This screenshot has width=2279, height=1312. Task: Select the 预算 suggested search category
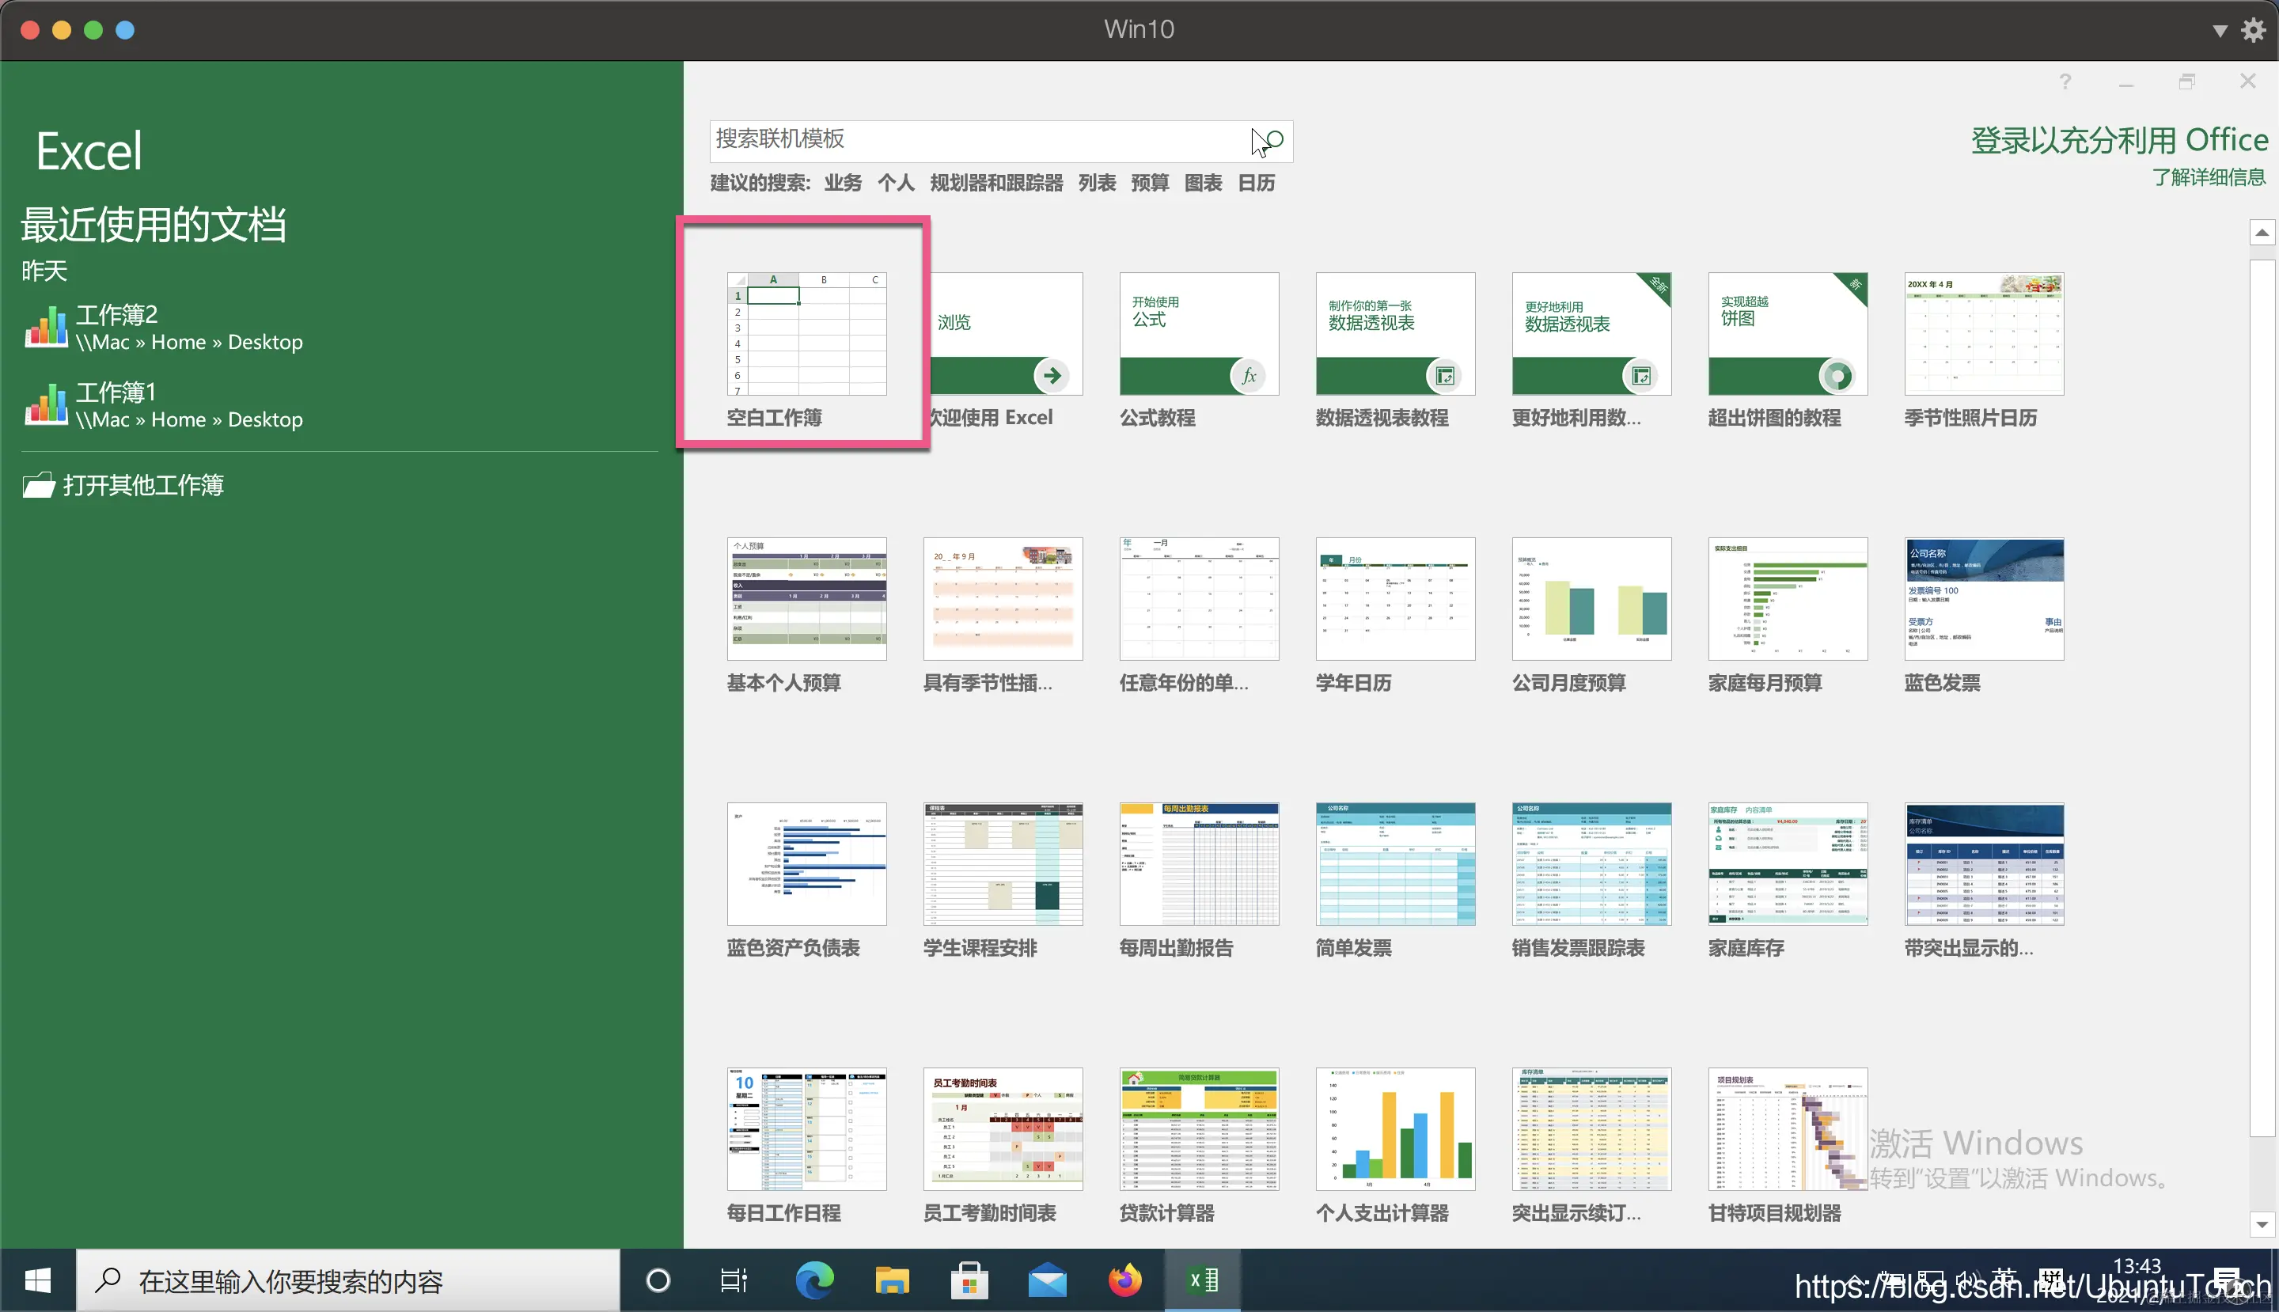1150,183
